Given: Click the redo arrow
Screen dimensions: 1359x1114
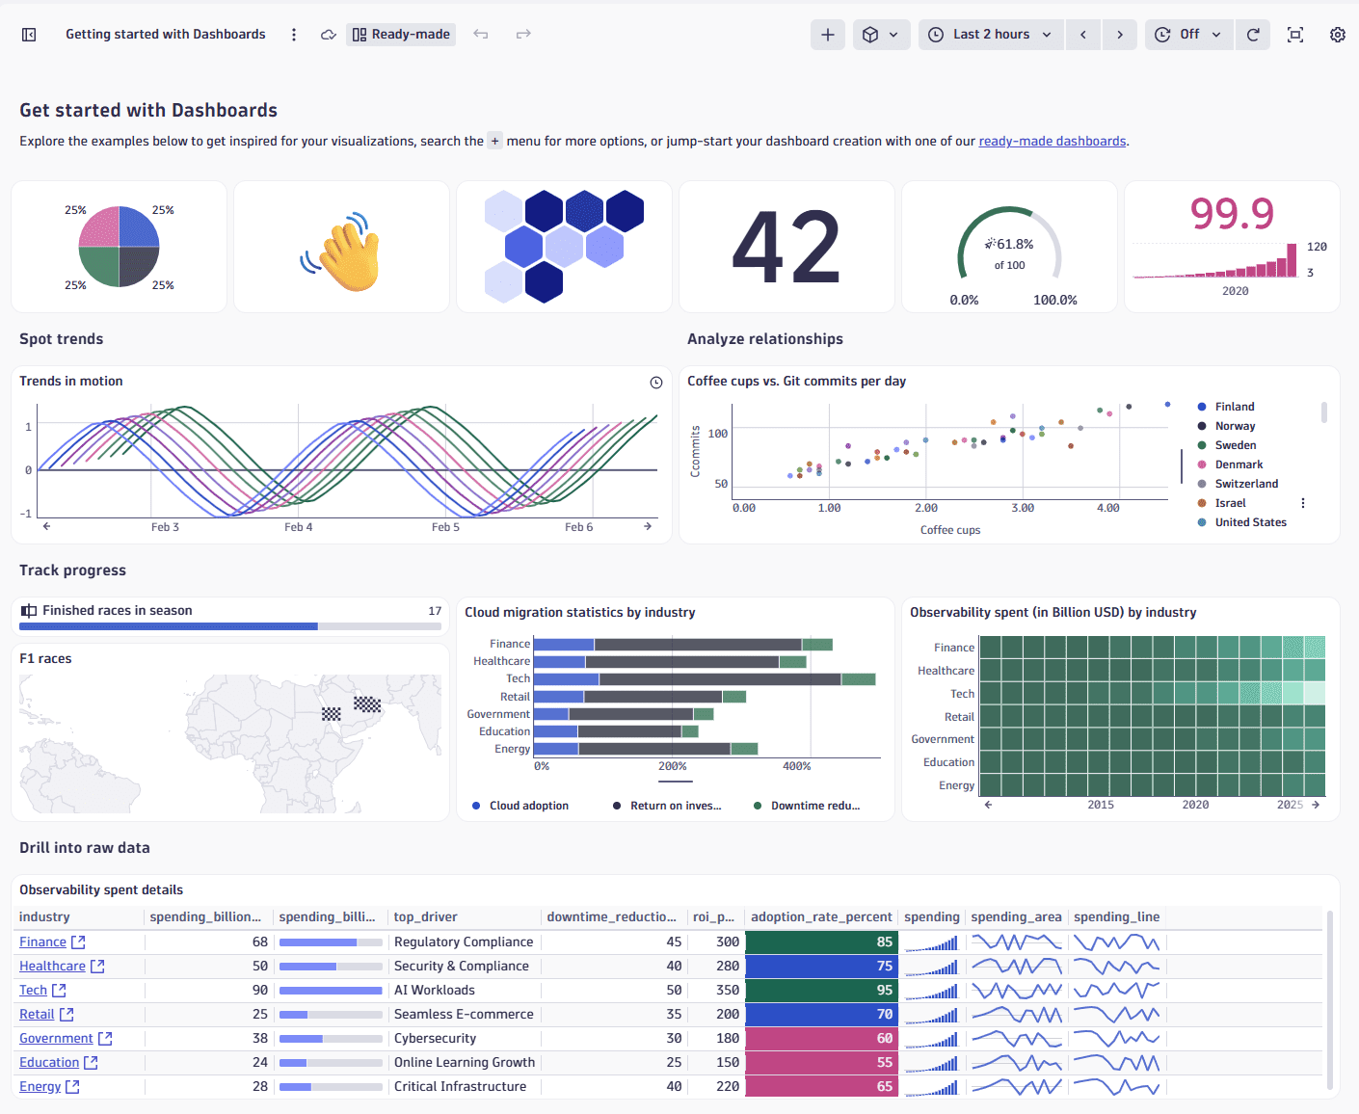Looking at the screenshot, I should (523, 35).
